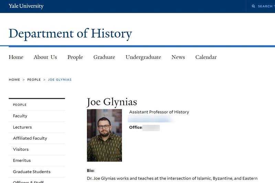
Task: Open the News menu item
Action: (178, 57)
